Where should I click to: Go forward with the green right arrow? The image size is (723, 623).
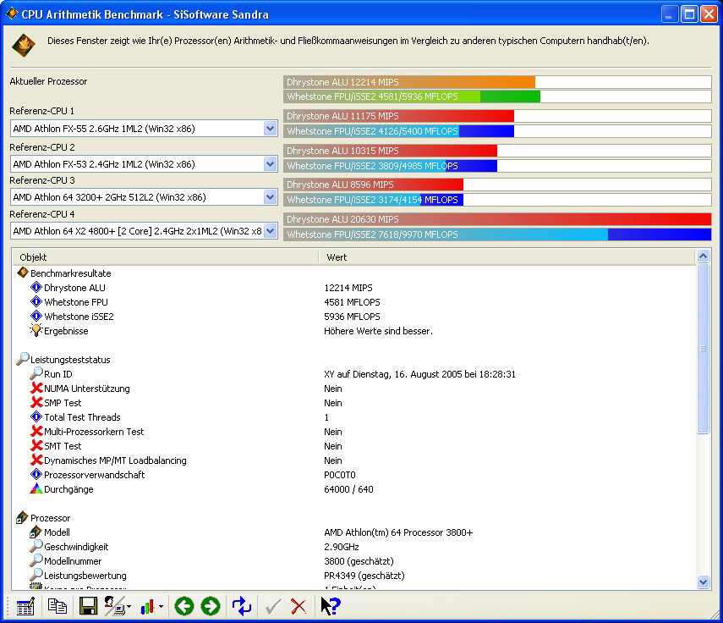pos(211,606)
